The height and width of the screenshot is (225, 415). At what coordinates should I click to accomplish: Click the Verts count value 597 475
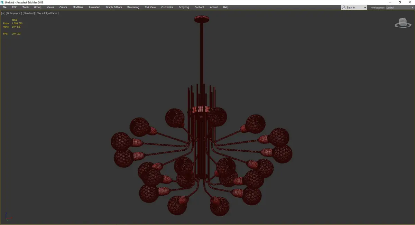coord(16,27)
